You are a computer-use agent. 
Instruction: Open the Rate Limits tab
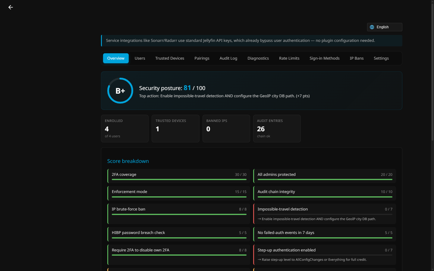point(289,58)
